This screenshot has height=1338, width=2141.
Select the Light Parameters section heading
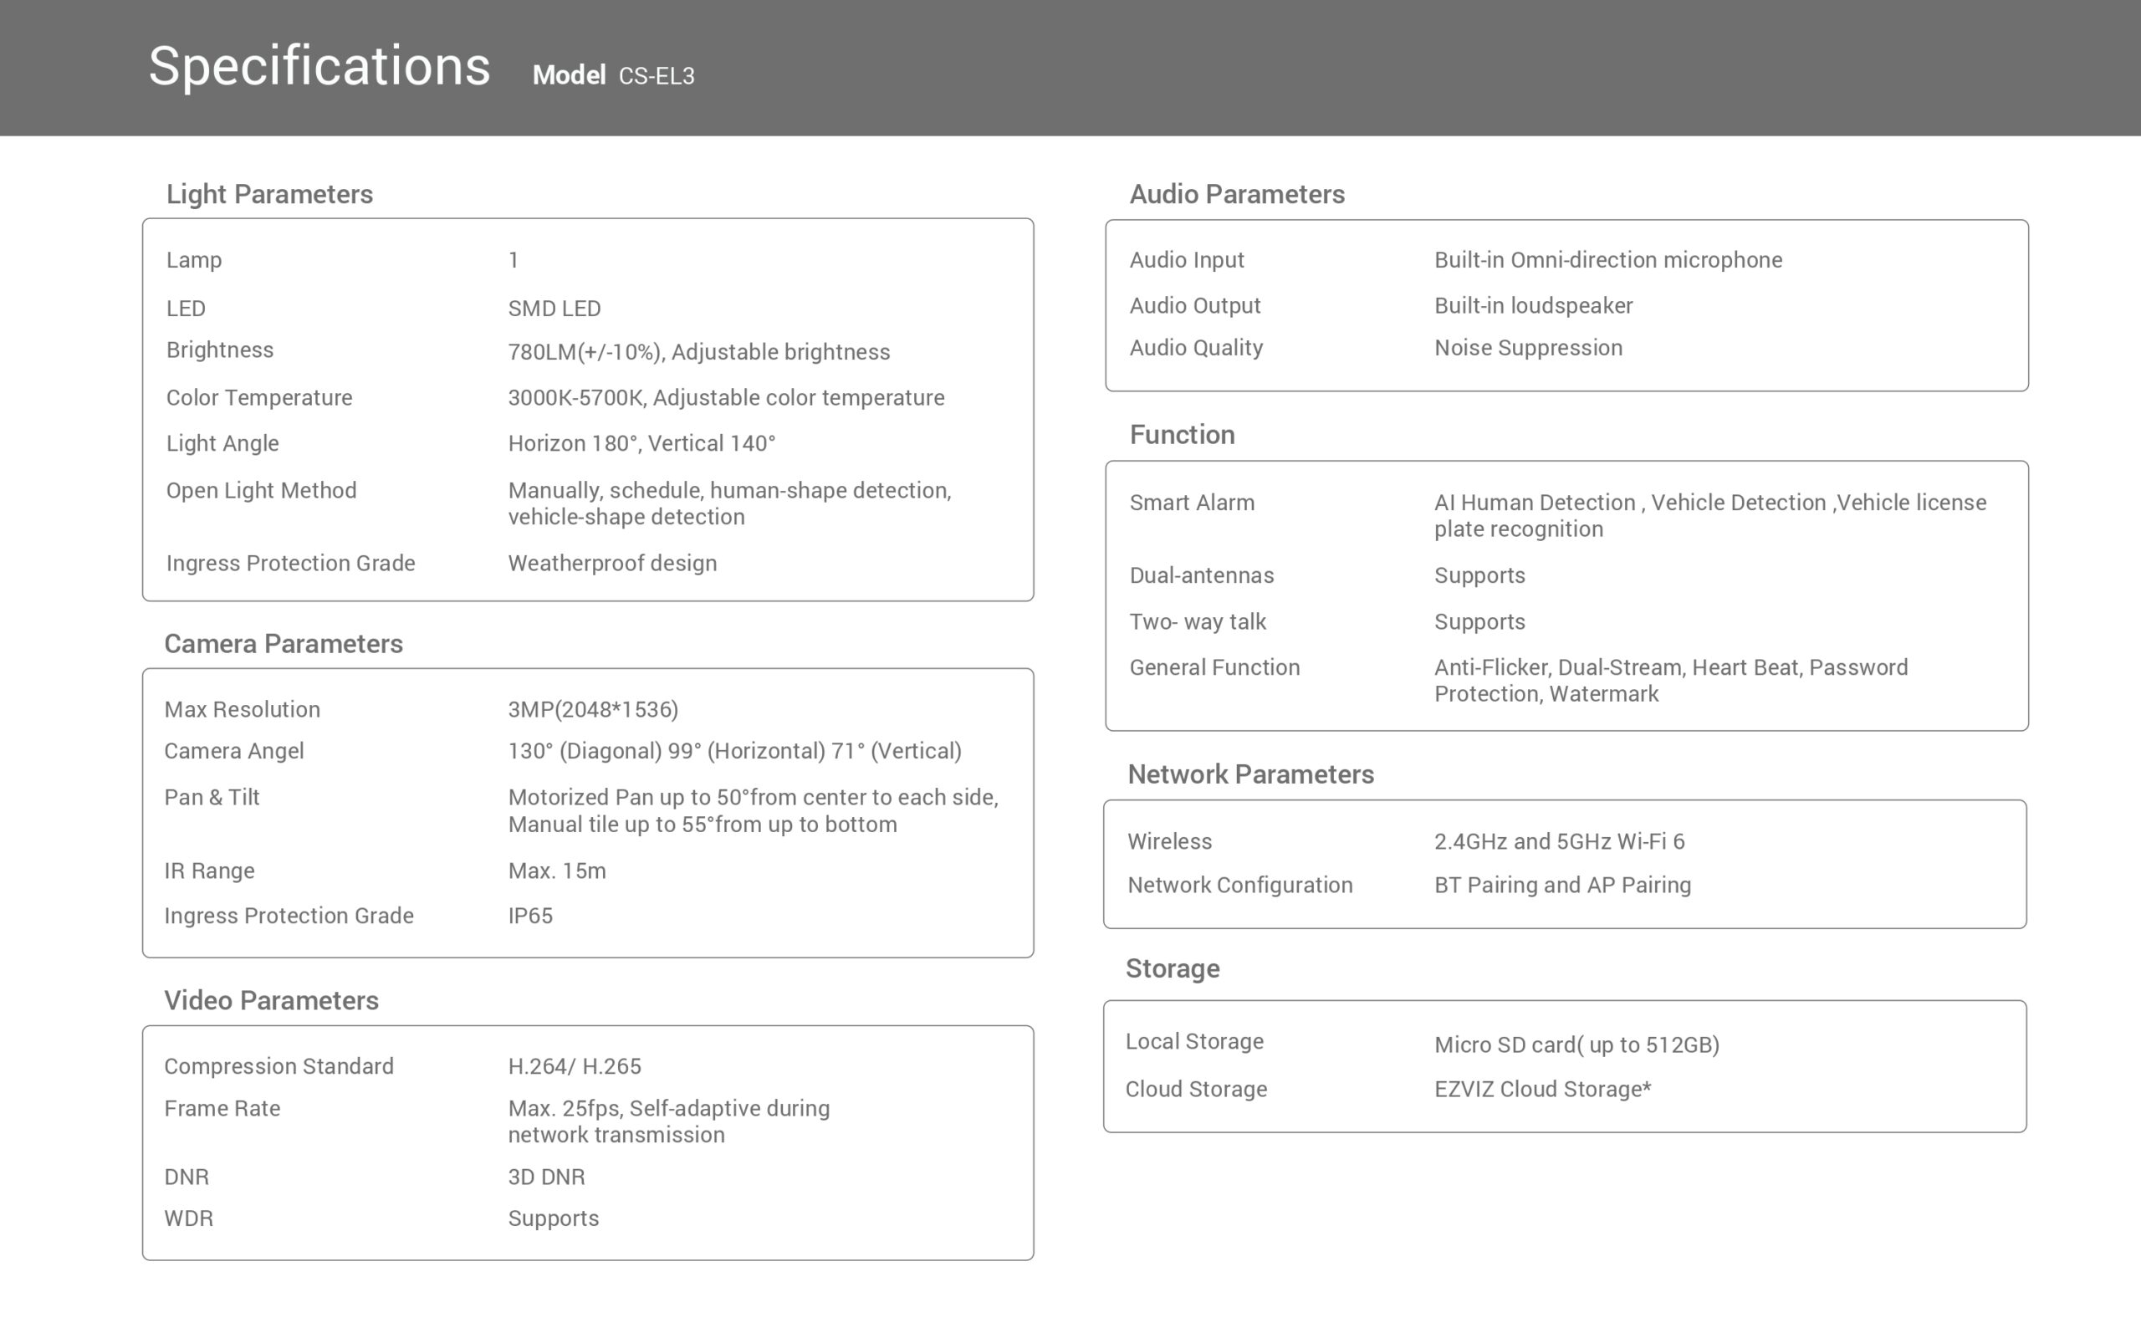[269, 194]
